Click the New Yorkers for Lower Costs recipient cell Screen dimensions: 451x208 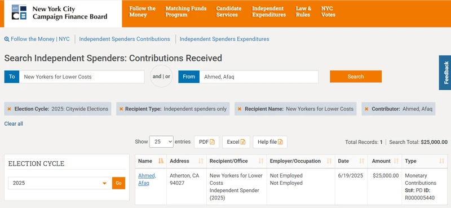[x=236, y=187]
